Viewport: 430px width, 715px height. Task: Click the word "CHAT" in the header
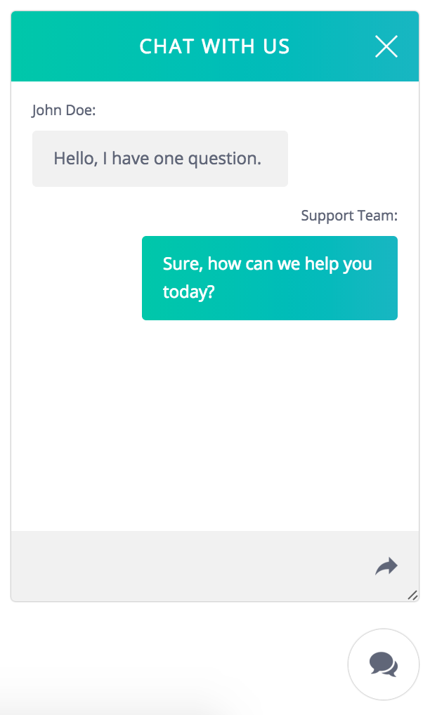(167, 46)
